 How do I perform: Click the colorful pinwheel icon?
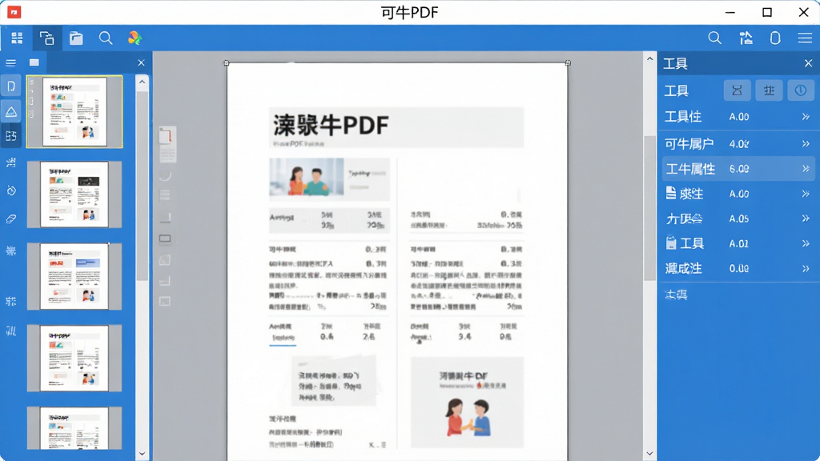coord(135,38)
